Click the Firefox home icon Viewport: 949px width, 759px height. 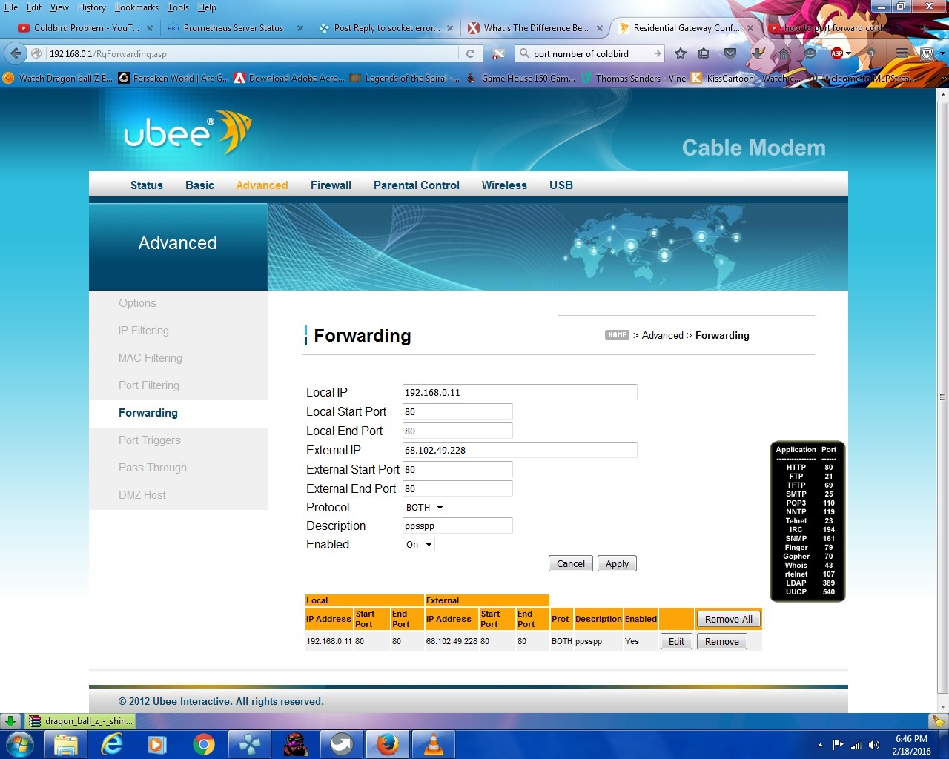click(784, 53)
